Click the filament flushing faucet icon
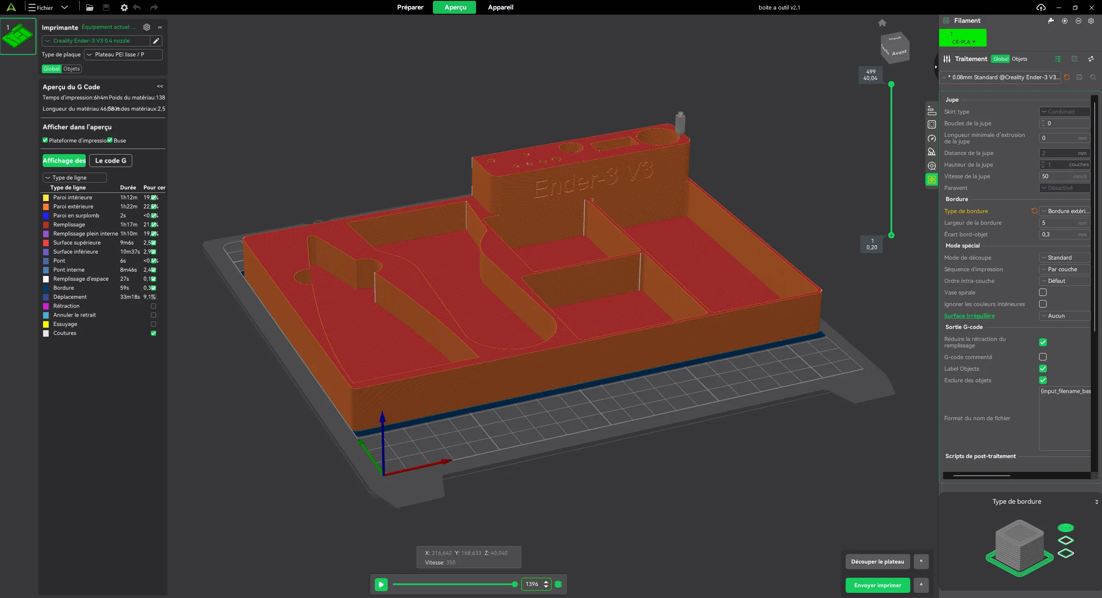 (x=1051, y=21)
